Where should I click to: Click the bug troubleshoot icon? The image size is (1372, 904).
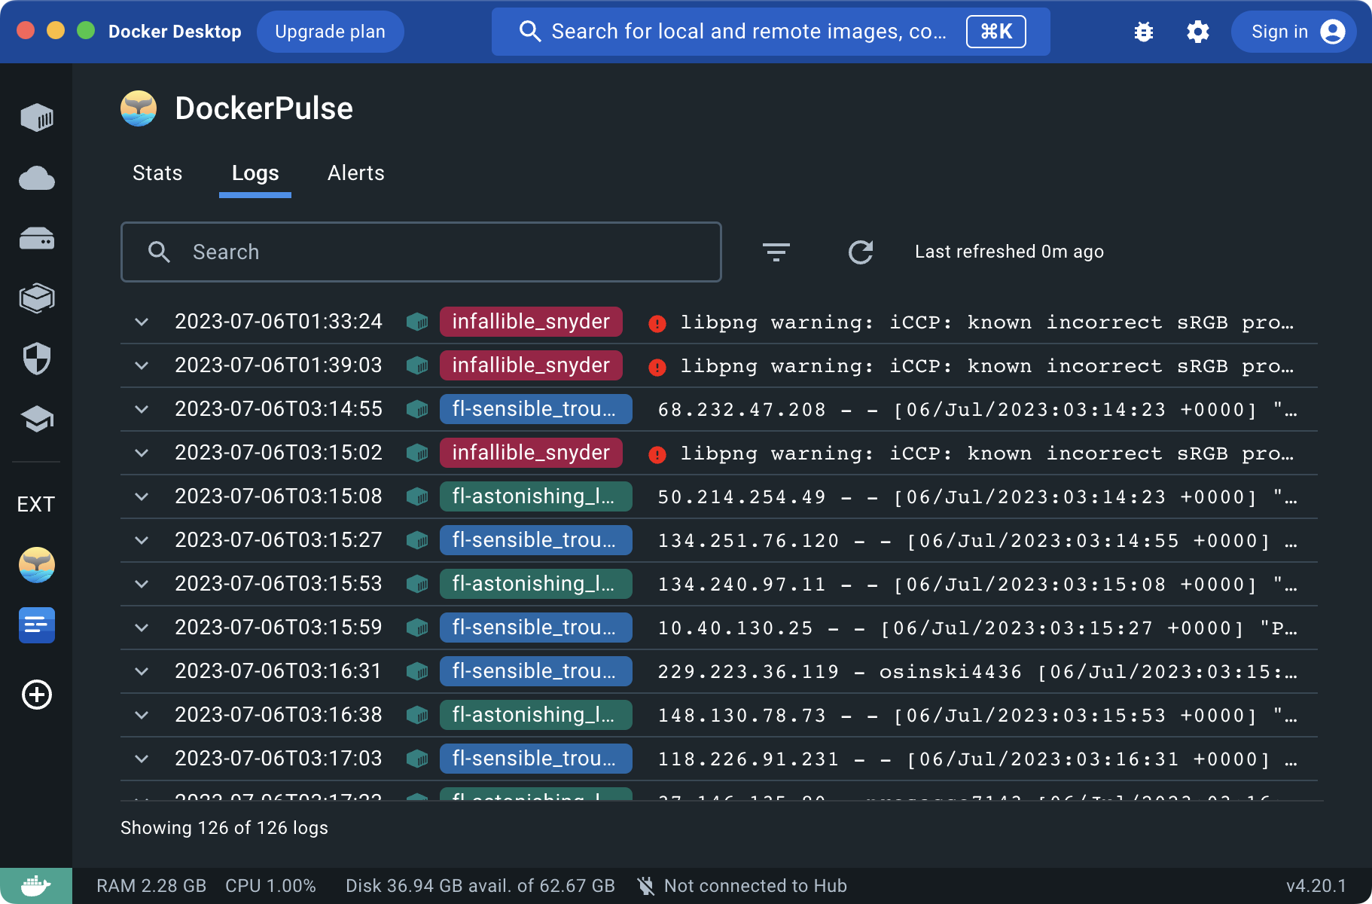click(x=1144, y=32)
